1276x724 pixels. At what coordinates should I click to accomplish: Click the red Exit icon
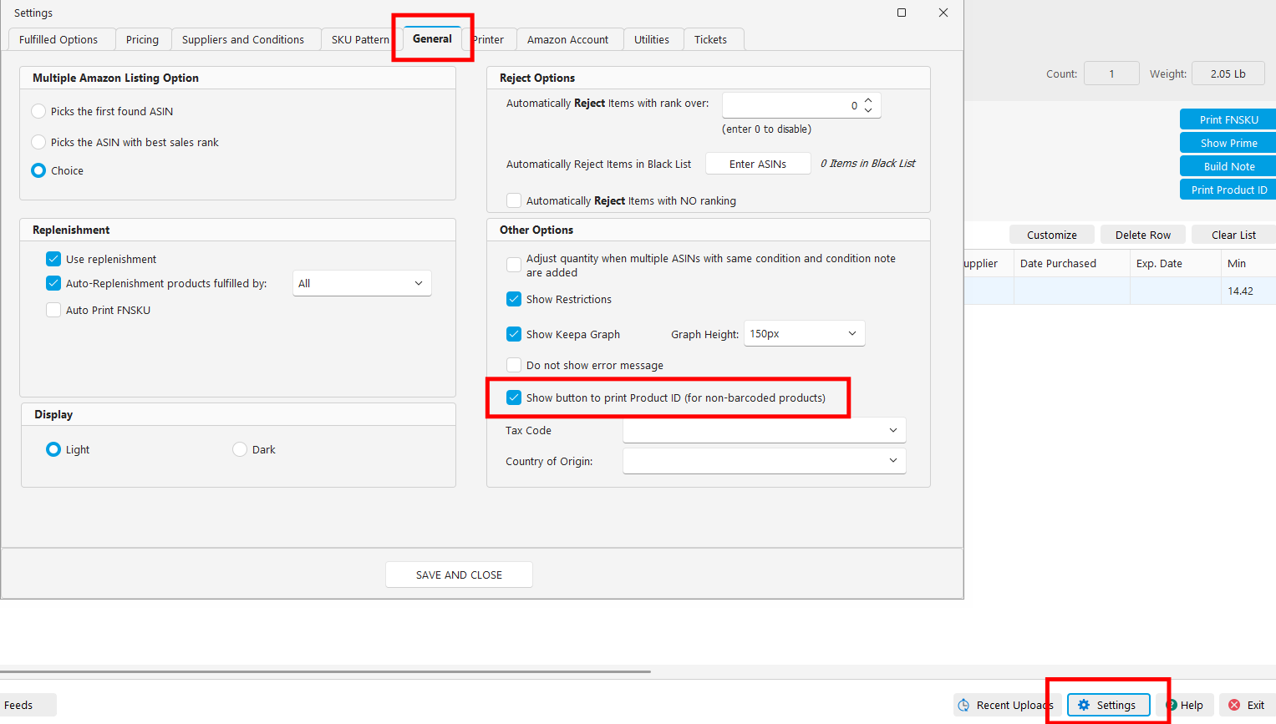tap(1234, 705)
